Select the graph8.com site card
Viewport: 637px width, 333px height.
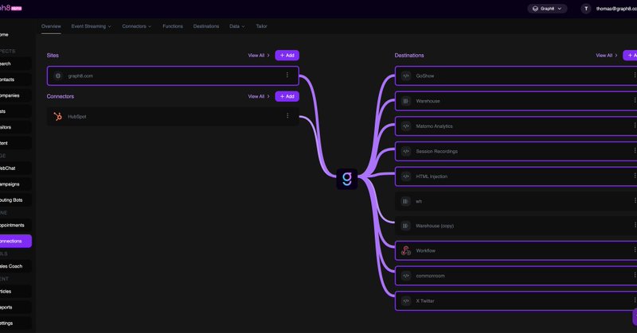tap(173, 76)
